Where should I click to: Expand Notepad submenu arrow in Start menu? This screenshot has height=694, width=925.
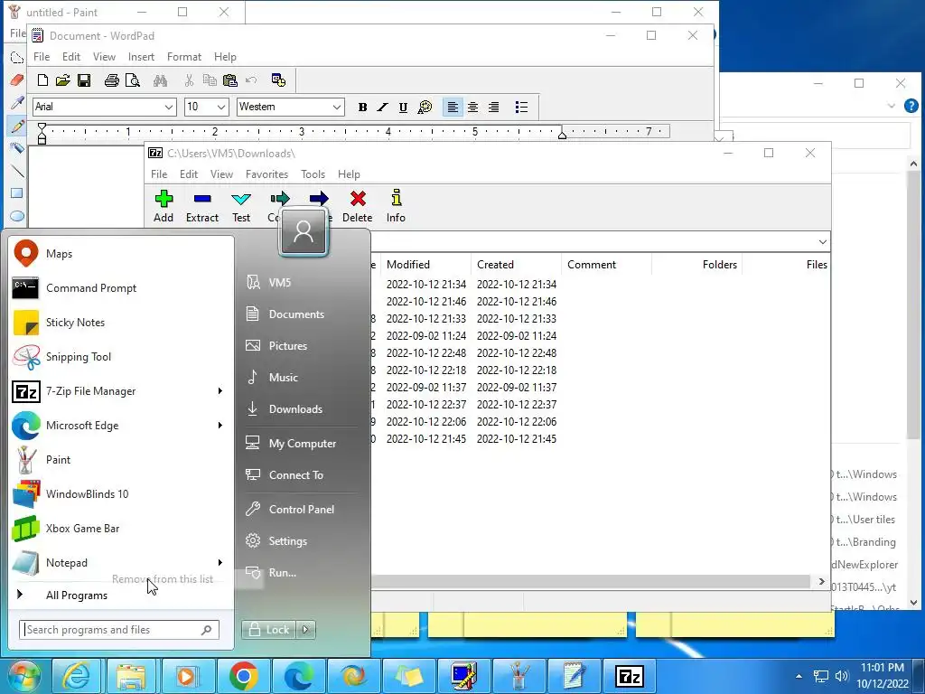tap(220, 562)
